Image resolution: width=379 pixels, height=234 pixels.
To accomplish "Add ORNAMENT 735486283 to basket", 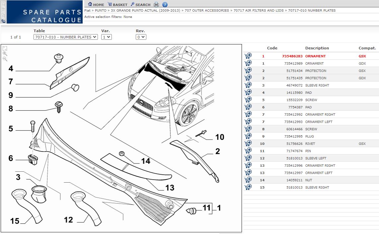I will [248, 56].
